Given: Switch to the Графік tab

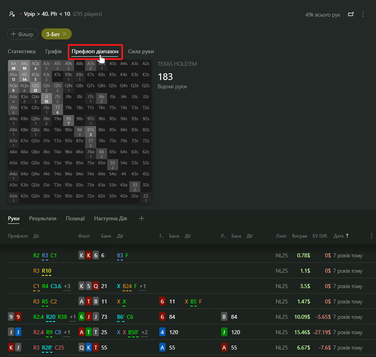Looking at the screenshot, I should tap(54, 51).
